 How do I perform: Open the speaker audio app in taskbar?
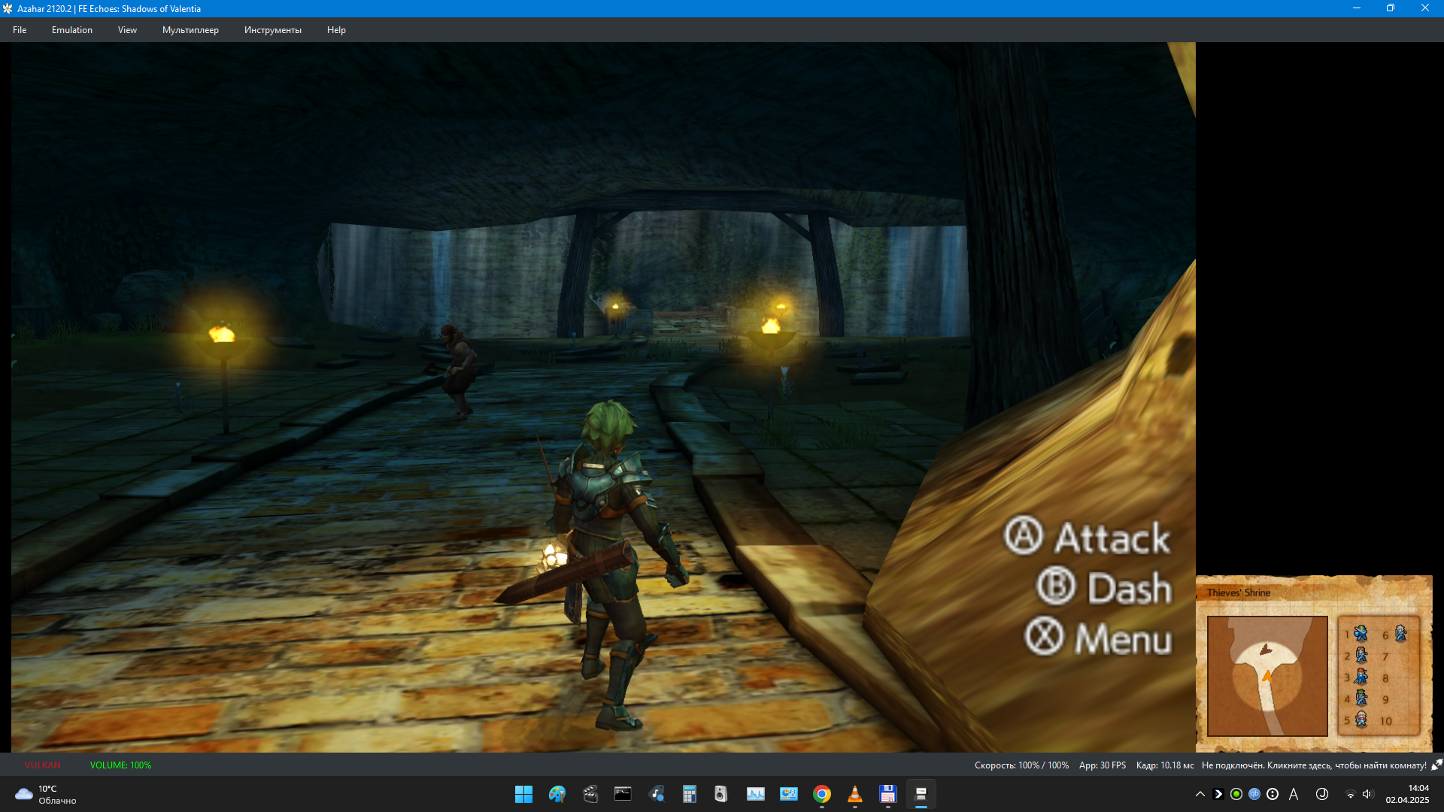tap(721, 794)
